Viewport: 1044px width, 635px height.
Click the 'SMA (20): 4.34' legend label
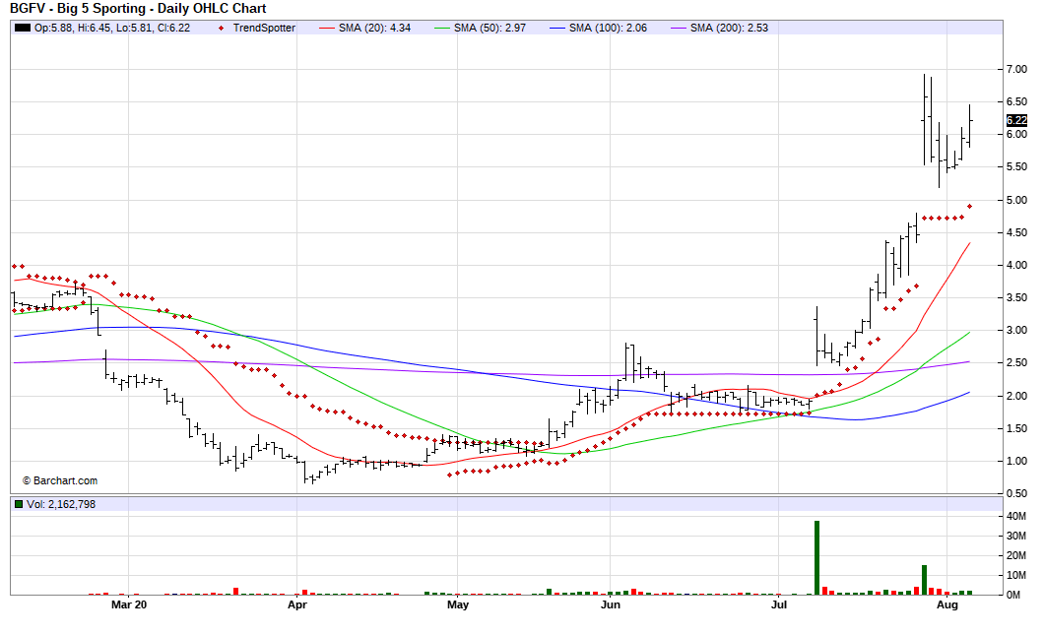point(374,28)
